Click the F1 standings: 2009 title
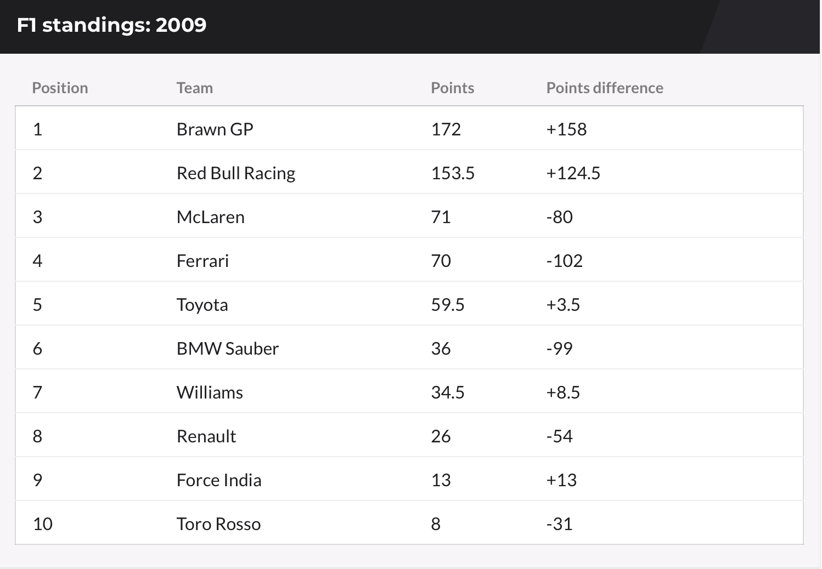This screenshot has height=569, width=822. (111, 25)
